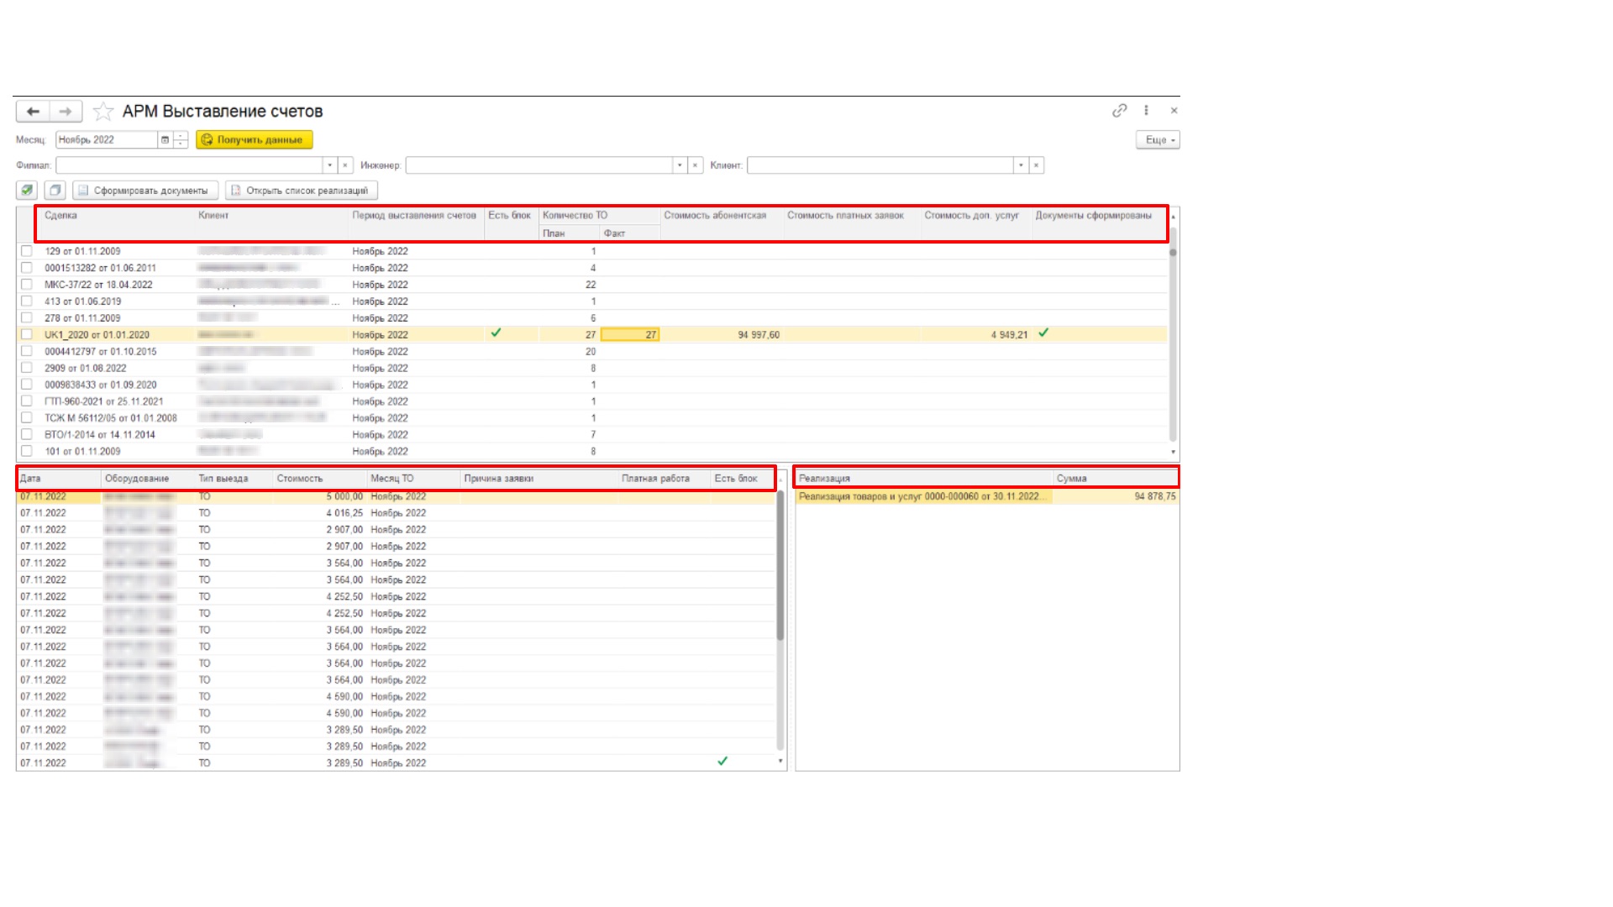Tick checkbox for deal ВТО/1-2014
Screen dimensions: 1613x907
point(27,435)
